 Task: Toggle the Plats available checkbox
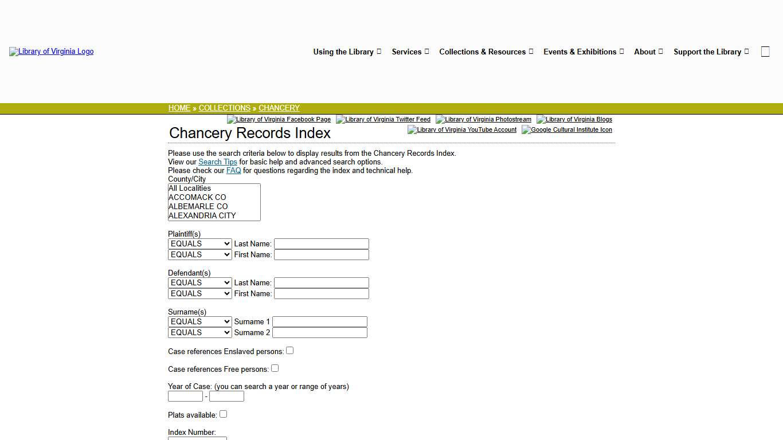point(223,414)
